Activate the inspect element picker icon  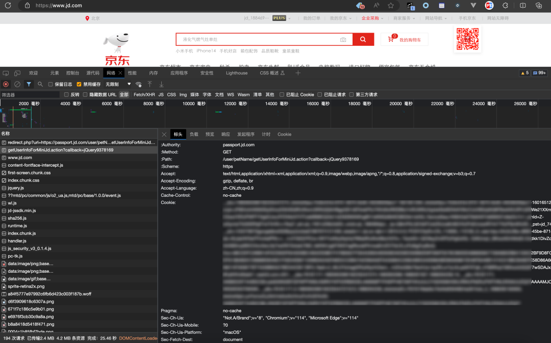6,73
